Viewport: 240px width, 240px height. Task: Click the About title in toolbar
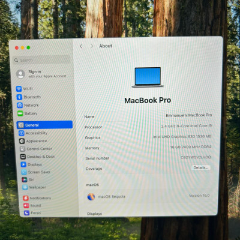click(x=106, y=46)
